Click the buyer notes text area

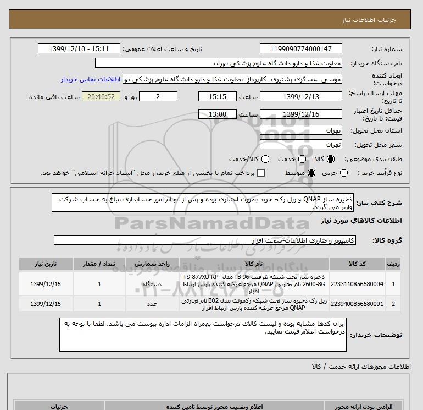click(x=203, y=335)
